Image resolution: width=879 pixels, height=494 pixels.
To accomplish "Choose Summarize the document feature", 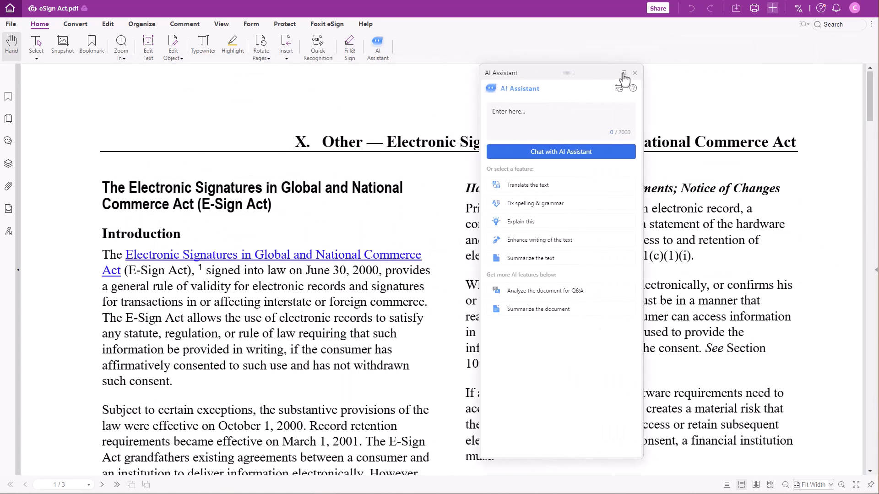I will [561, 309].
